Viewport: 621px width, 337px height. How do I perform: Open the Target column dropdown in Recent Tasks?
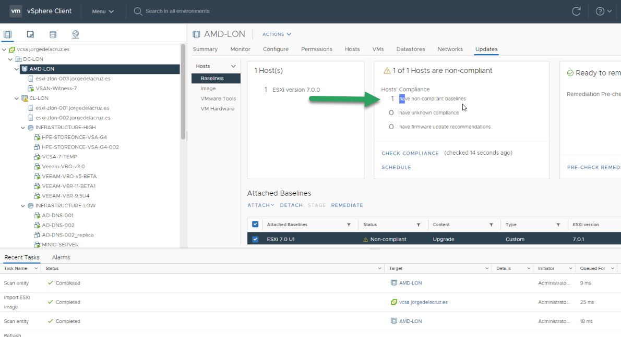[x=487, y=268]
